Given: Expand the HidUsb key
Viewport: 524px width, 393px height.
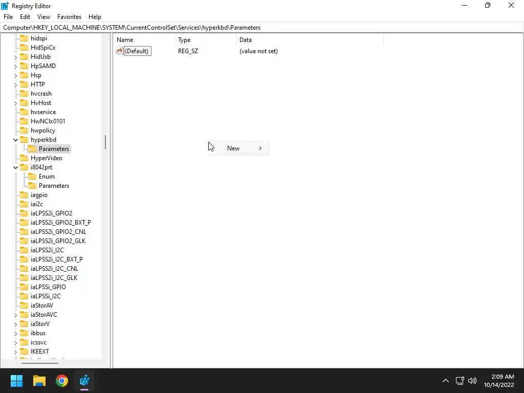Looking at the screenshot, I should pos(15,57).
